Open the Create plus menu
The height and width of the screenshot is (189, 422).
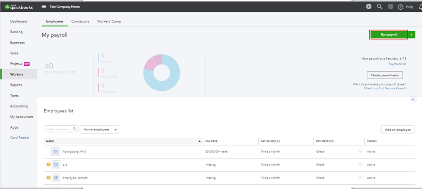coord(369,7)
